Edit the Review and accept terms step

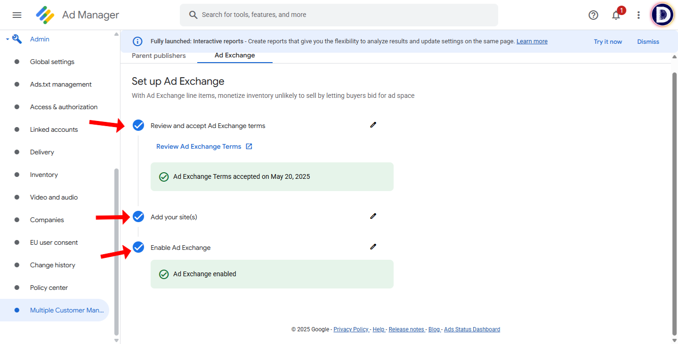click(x=373, y=125)
